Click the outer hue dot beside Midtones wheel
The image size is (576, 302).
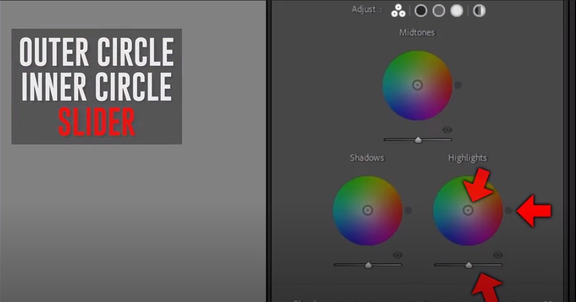(458, 85)
